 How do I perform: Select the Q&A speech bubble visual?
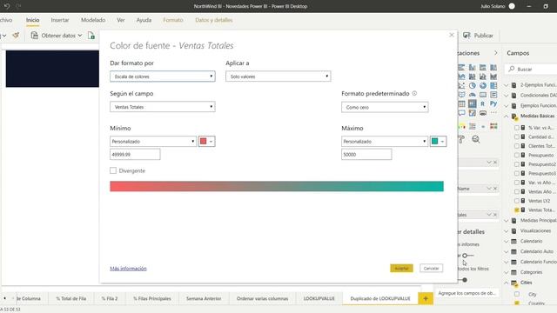pos(461,113)
